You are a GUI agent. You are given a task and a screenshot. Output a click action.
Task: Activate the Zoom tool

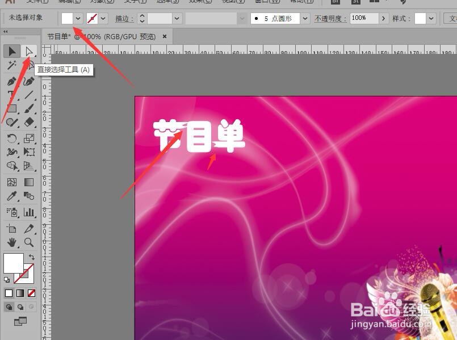pos(29,242)
